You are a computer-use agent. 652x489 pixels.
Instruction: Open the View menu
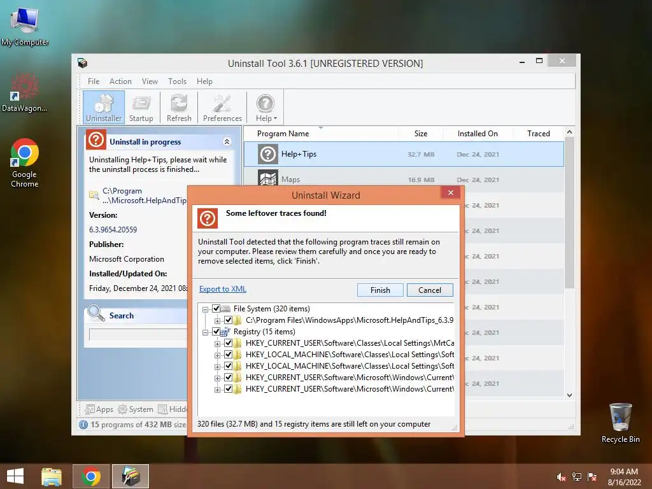click(x=150, y=81)
